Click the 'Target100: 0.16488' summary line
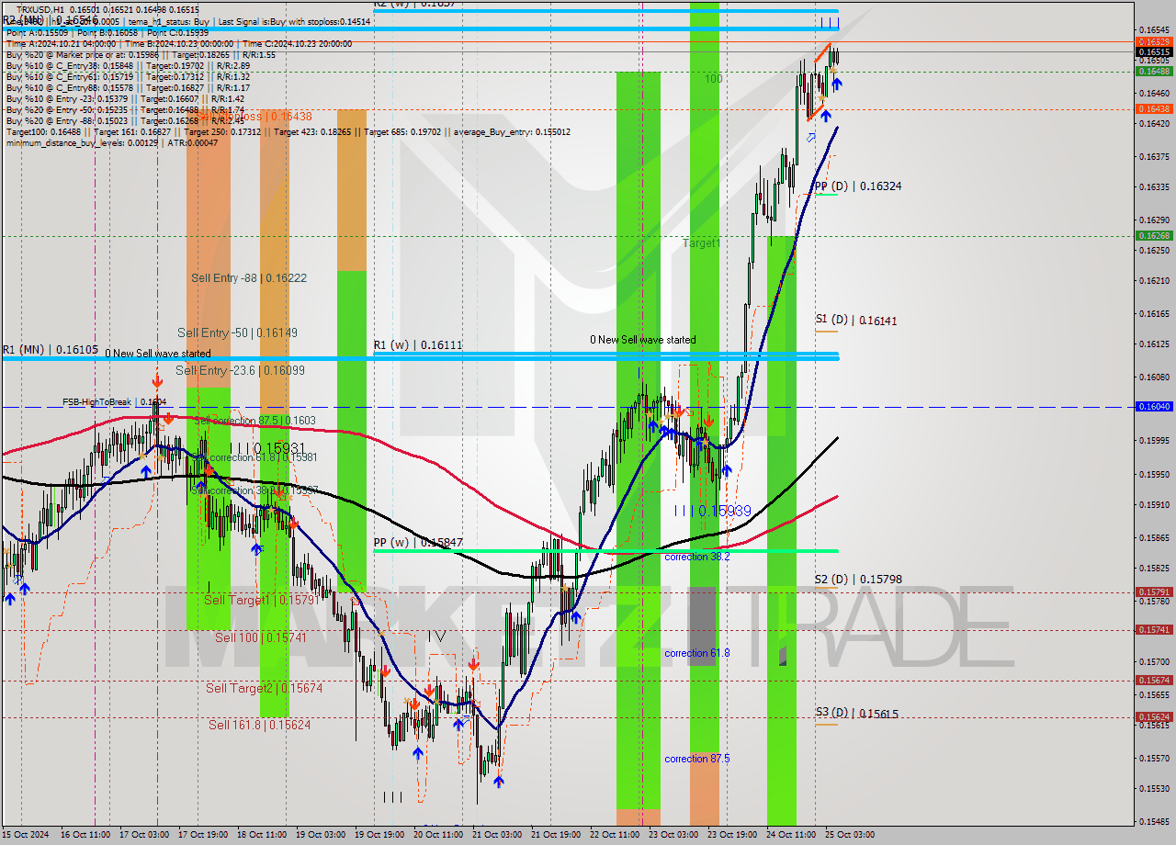Screen dimensions: 1176x845 coord(288,132)
